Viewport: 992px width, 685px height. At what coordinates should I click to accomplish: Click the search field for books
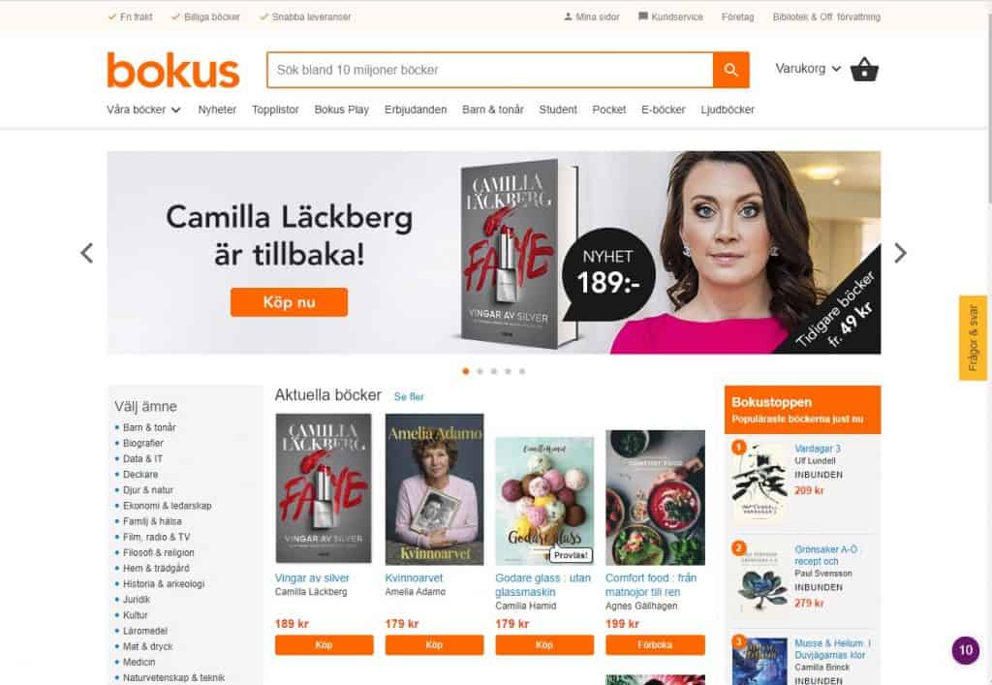point(490,70)
